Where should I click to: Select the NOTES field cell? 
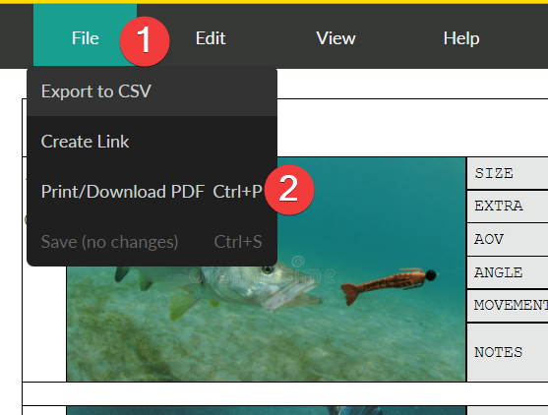point(508,352)
